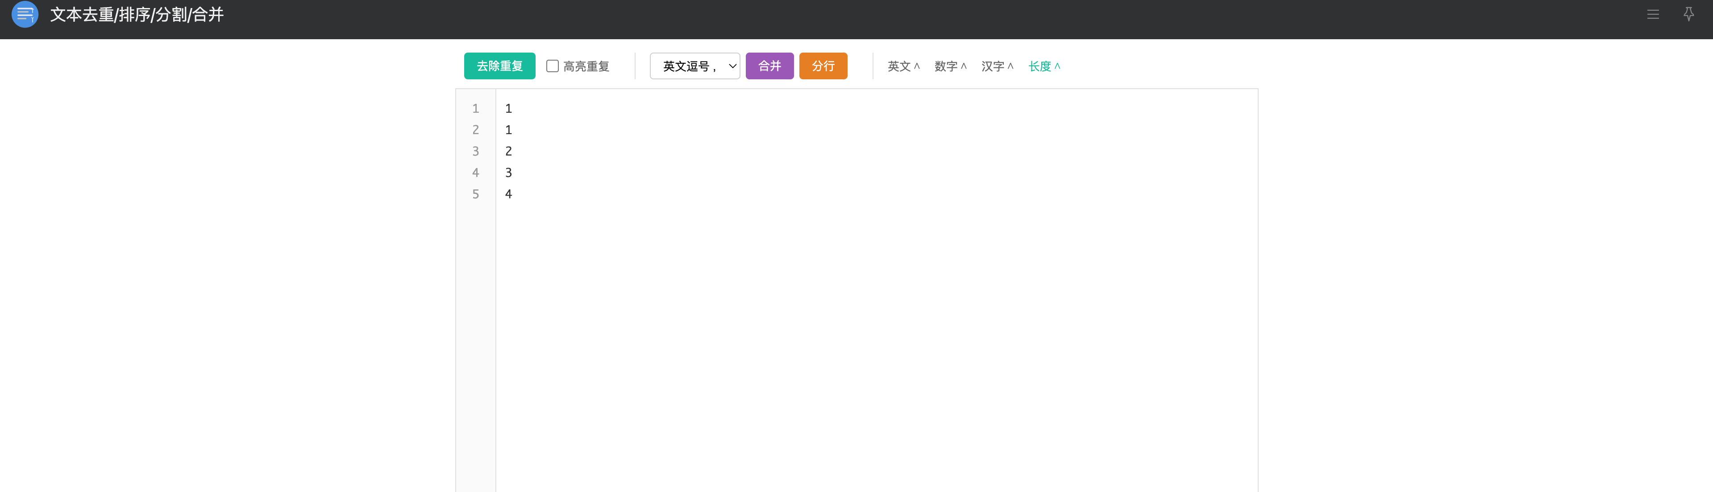Place cursor on editor line containing 4
The image size is (1713, 492).
(x=509, y=194)
